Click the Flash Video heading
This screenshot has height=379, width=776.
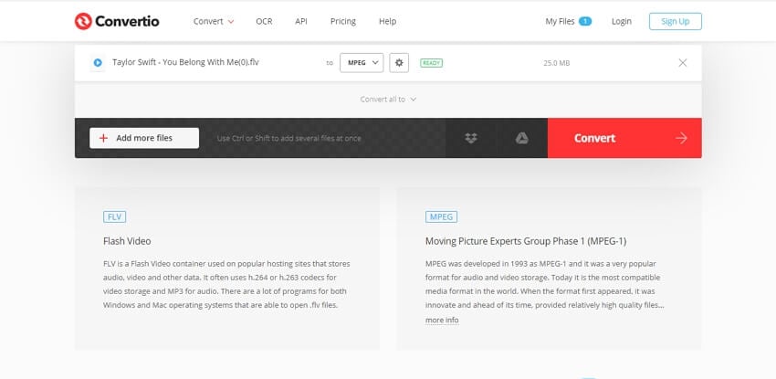(x=127, y=241)
